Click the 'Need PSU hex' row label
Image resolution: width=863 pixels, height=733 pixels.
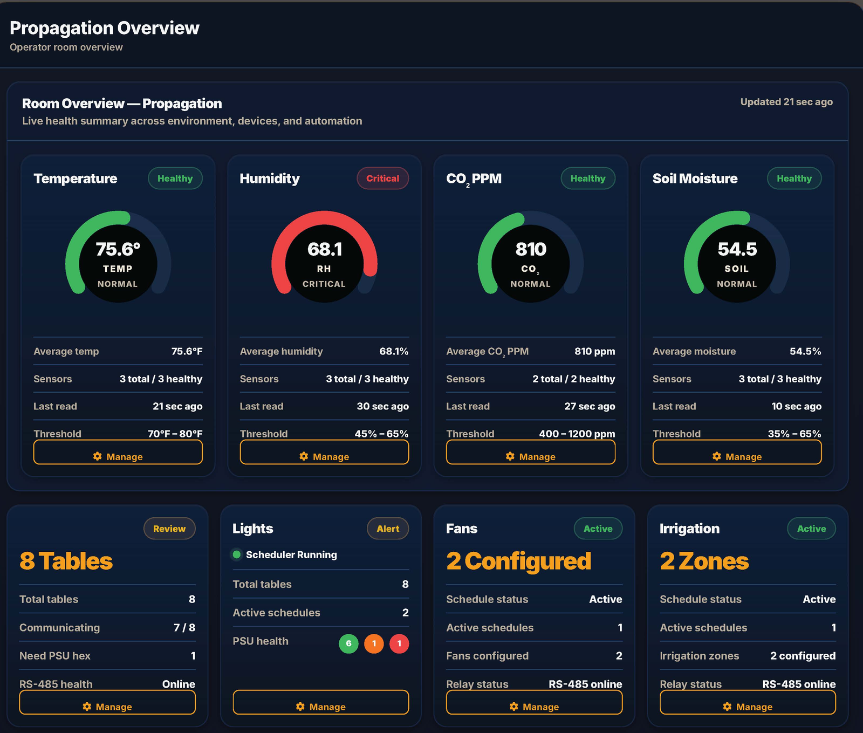pos(55,656)
